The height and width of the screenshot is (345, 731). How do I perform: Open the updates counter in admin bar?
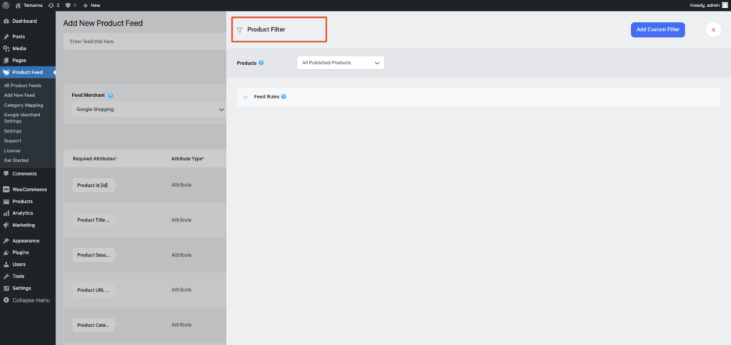tap(54, 5)
